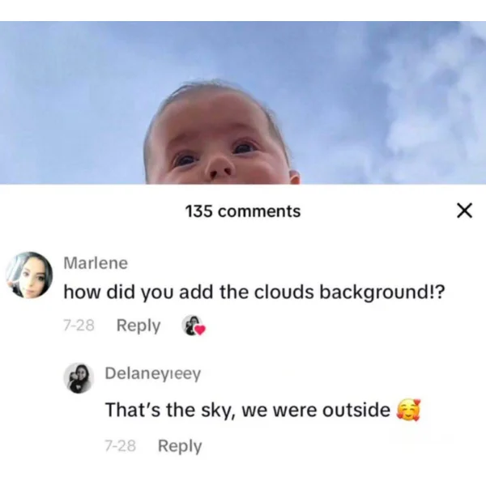The width and height of the screenshot is (486, 486).
Task: Reply to Marlene's comment
Action: coord(139,326)
